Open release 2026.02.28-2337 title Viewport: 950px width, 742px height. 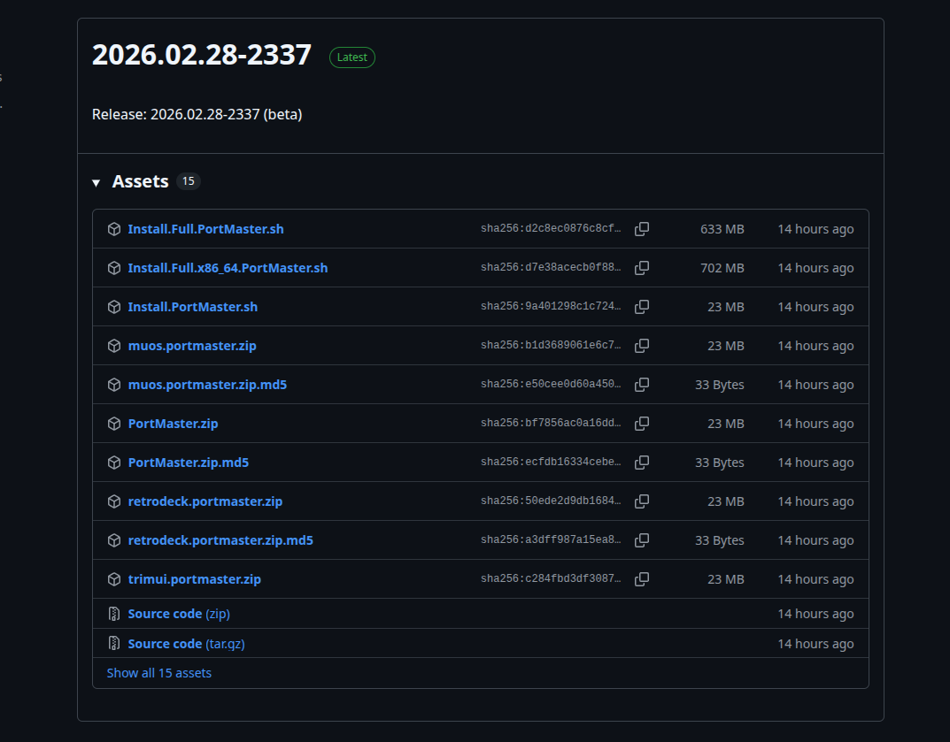202,55
